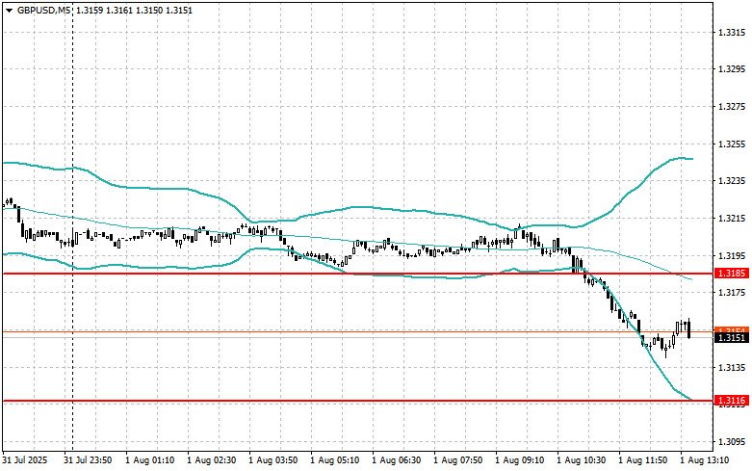Click the 1.3095 price scale value
752x471 pixels.
733,441
